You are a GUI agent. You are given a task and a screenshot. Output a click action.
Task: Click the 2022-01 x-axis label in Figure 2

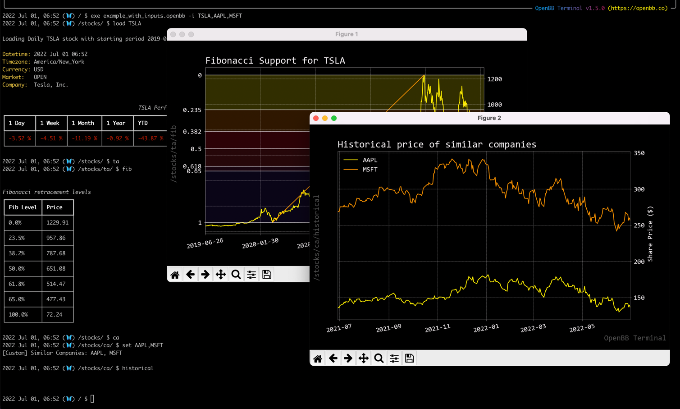[486, 328]
